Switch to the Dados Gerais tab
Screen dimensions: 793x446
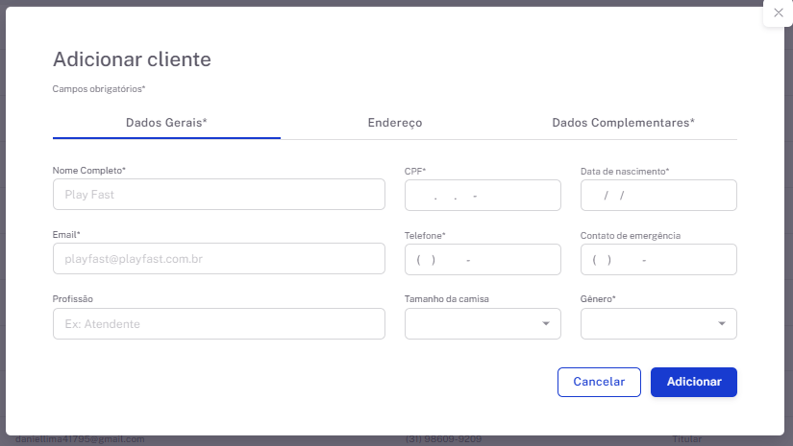click(166, 123)
